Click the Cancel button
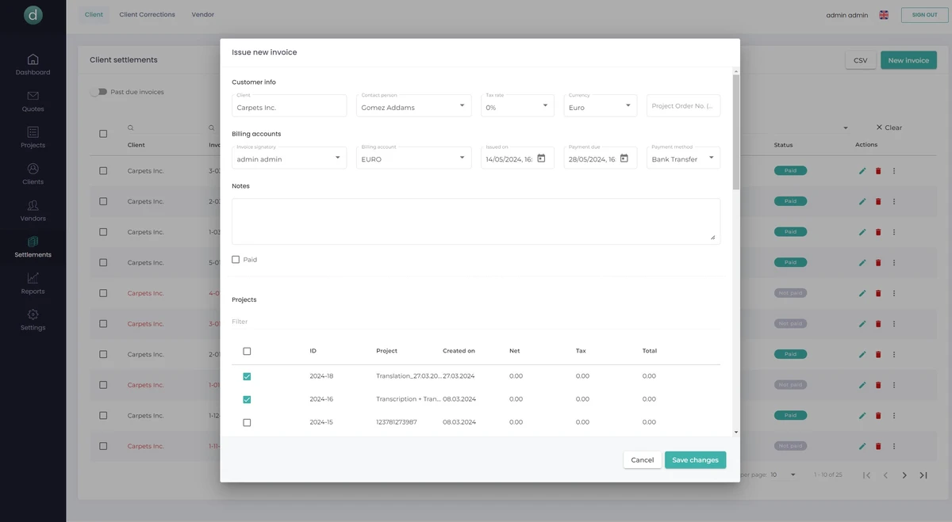Image resolution: width=952 pixels, height=522 pixels. pos(642,460)
